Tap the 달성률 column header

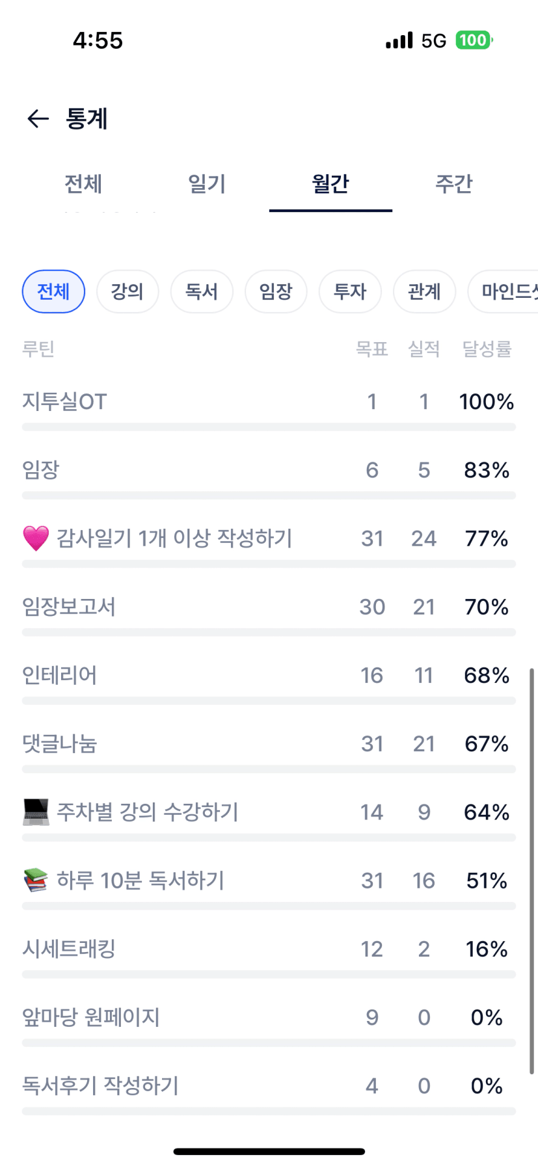(x=487, y=349)
